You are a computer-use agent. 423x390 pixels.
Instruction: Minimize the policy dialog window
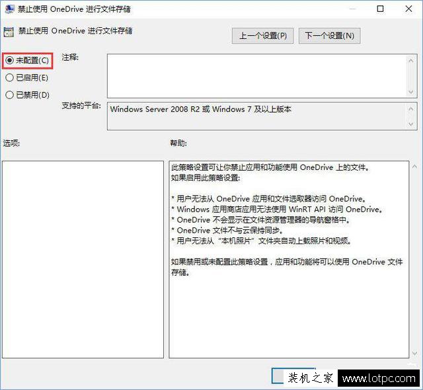coord(352,9)
